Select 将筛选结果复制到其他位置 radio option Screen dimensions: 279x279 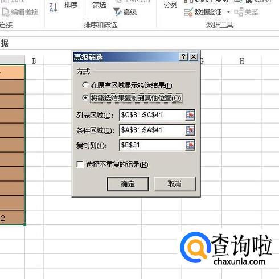(x=85, y=97)
